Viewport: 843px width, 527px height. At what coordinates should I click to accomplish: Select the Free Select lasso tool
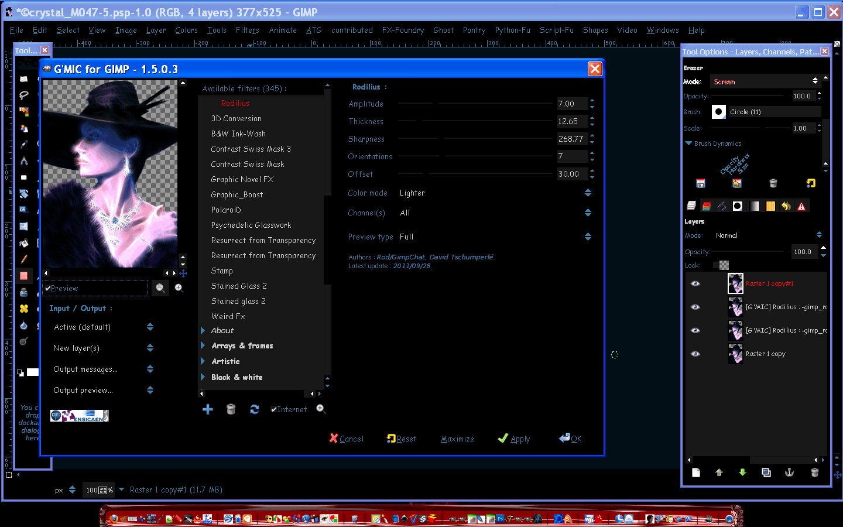click(24, 95)
